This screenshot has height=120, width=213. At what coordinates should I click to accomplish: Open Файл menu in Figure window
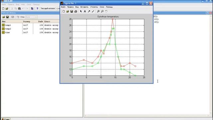63,7
